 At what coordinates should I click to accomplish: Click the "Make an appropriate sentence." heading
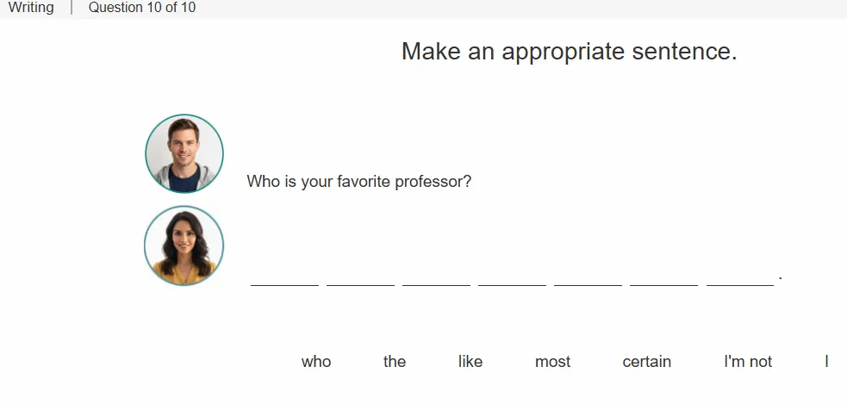[x=570, y=52]
